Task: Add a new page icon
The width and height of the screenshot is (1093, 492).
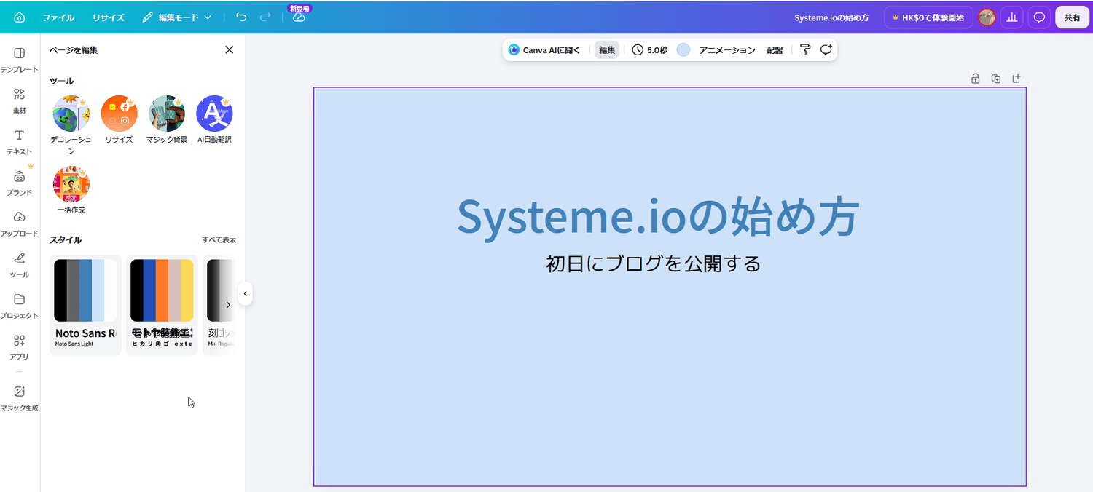Action: click(1016, 79)
